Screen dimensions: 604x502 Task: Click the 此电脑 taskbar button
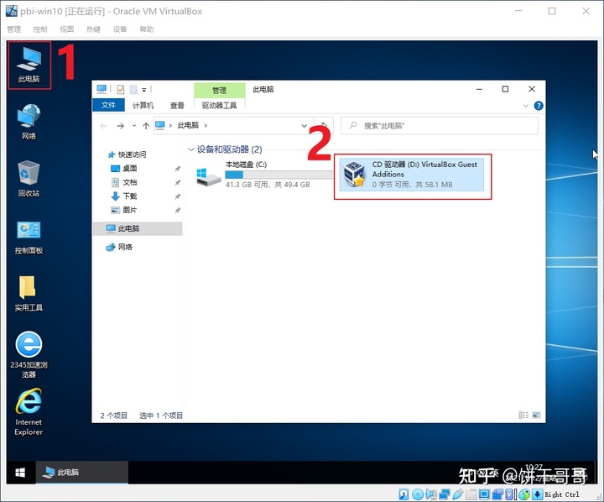point(81,473)
